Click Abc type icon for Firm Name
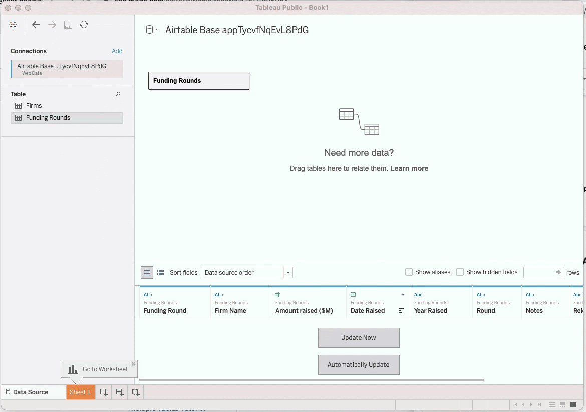The width and height of the screenshot is (586, 412). (219, 295)
